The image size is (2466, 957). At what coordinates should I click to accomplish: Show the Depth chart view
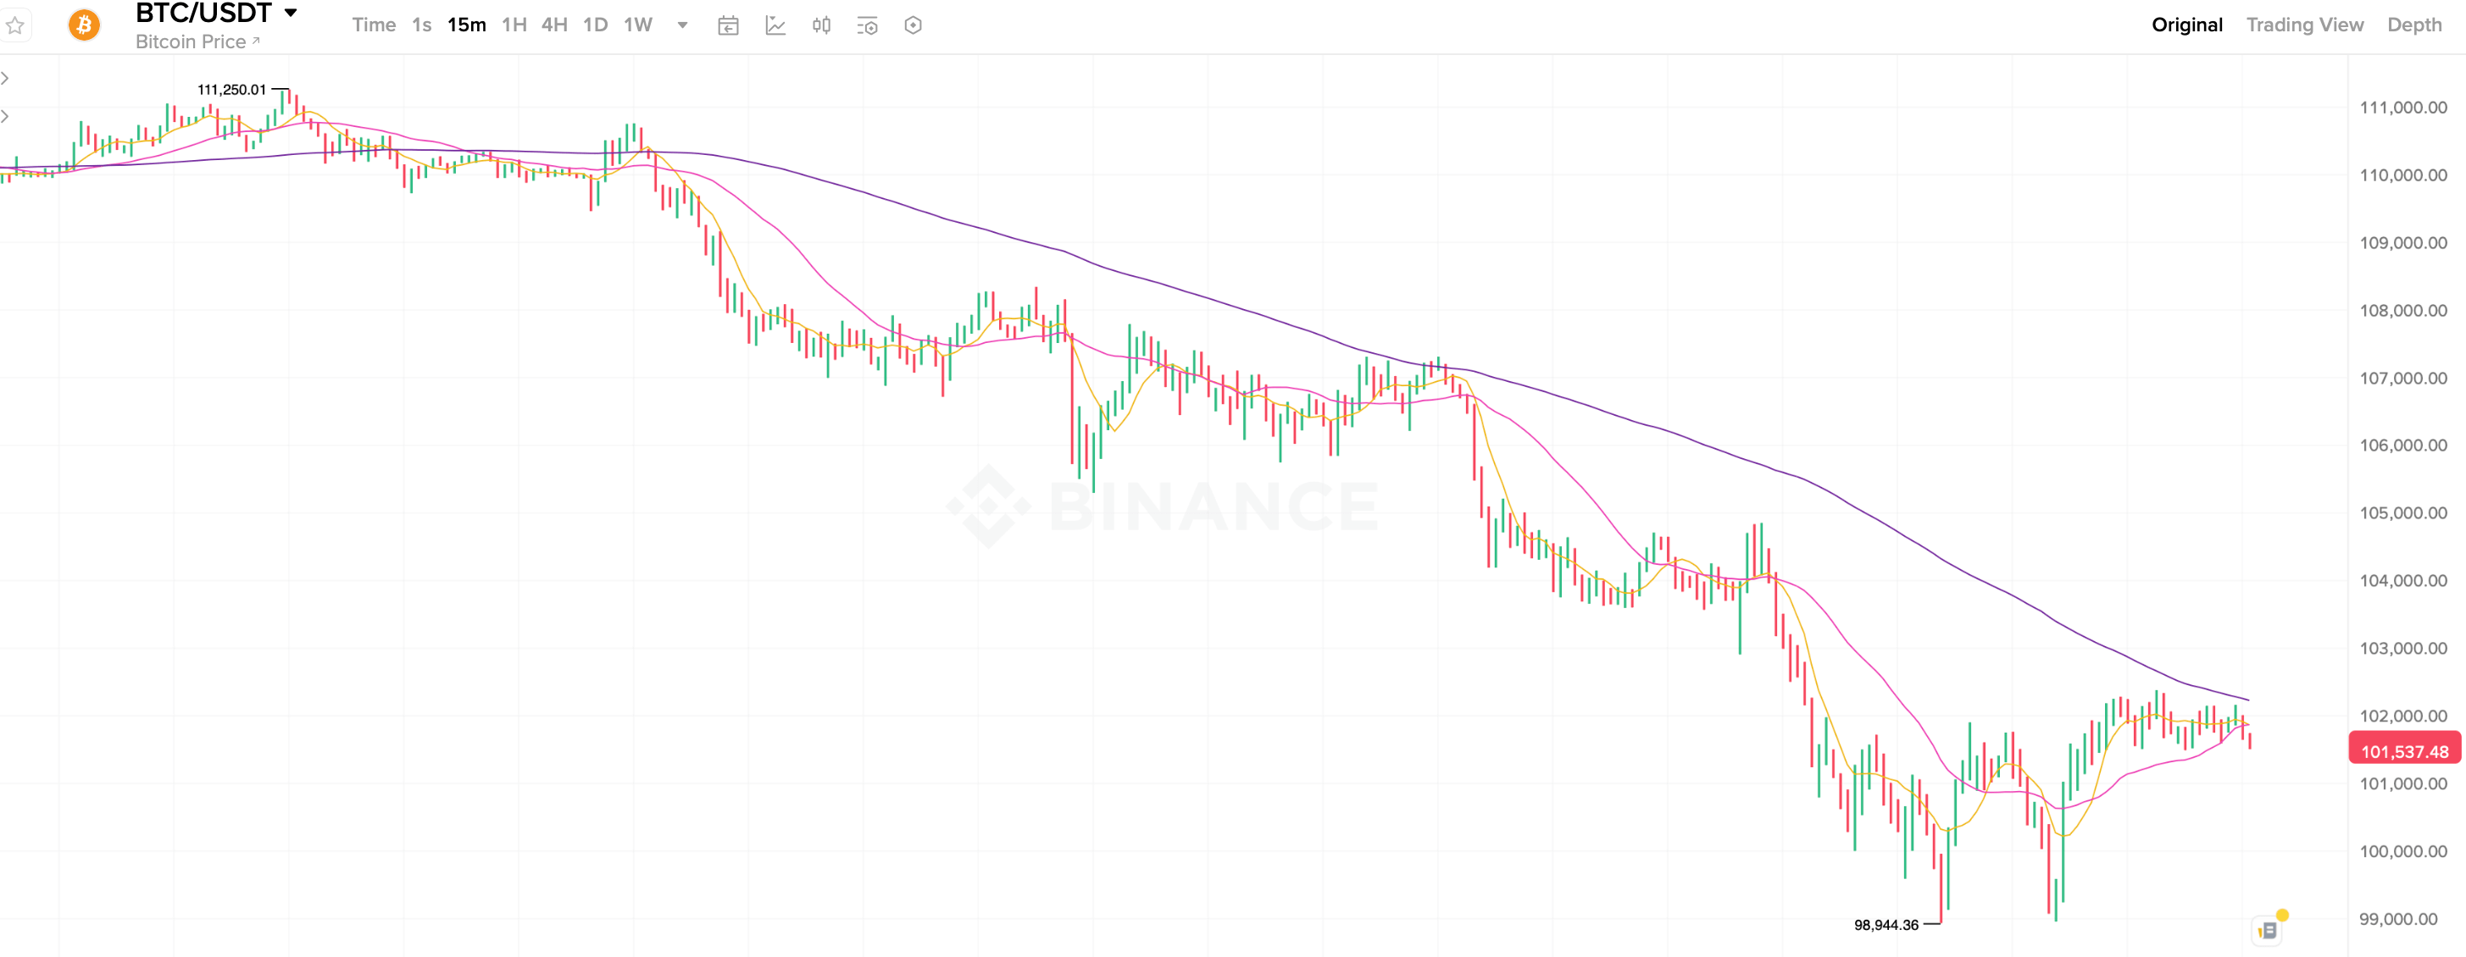(x=2413, y=25)
